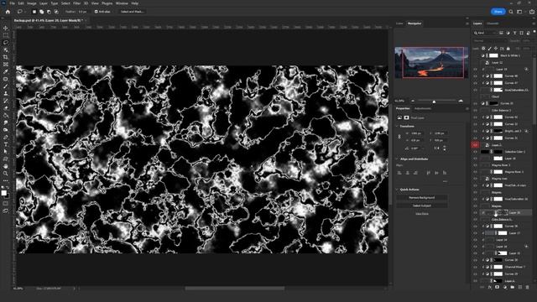Hide the Magma river layer
This screenshot has width=537, height=302.
tap(476, 179)
